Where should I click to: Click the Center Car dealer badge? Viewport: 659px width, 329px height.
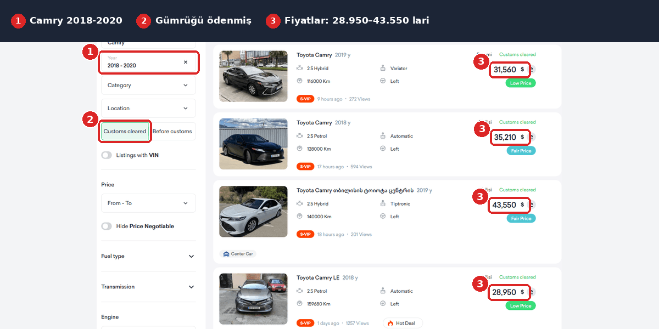[x=238, y=254]
